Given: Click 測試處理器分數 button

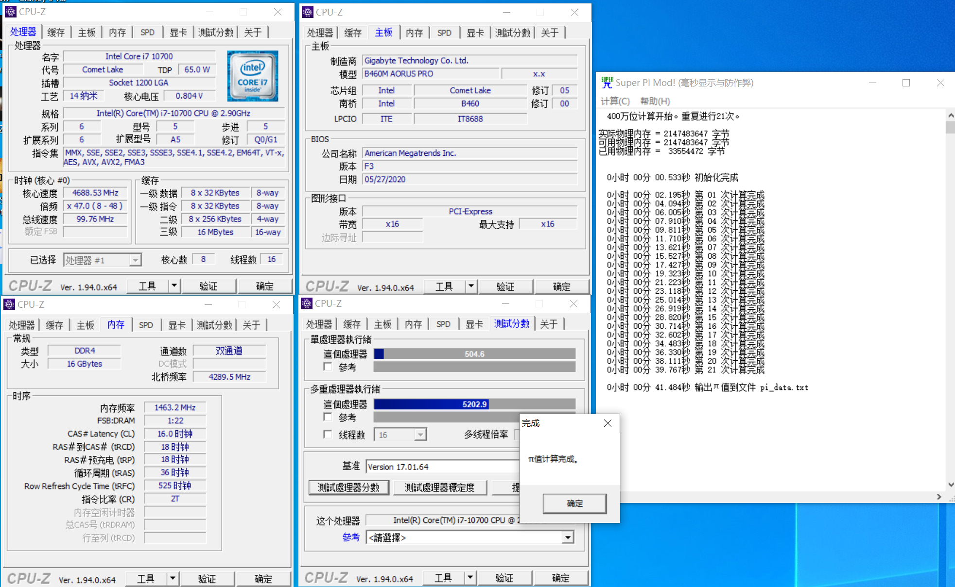Looking at the screenshot, I should click(x=348, y=487).
